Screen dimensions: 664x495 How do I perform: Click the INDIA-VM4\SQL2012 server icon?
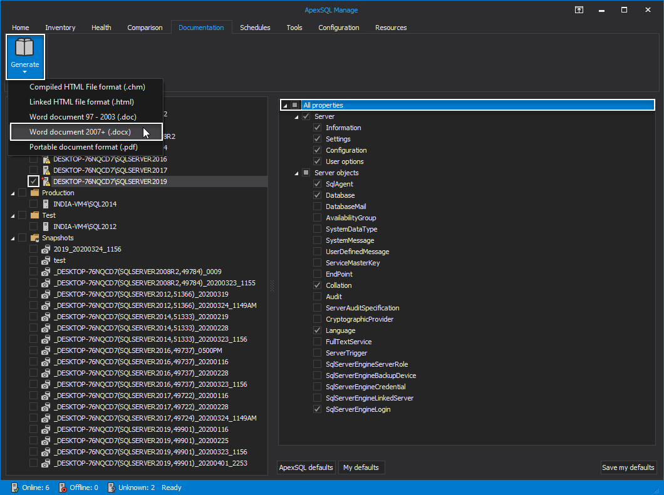(x=46, y=227)
